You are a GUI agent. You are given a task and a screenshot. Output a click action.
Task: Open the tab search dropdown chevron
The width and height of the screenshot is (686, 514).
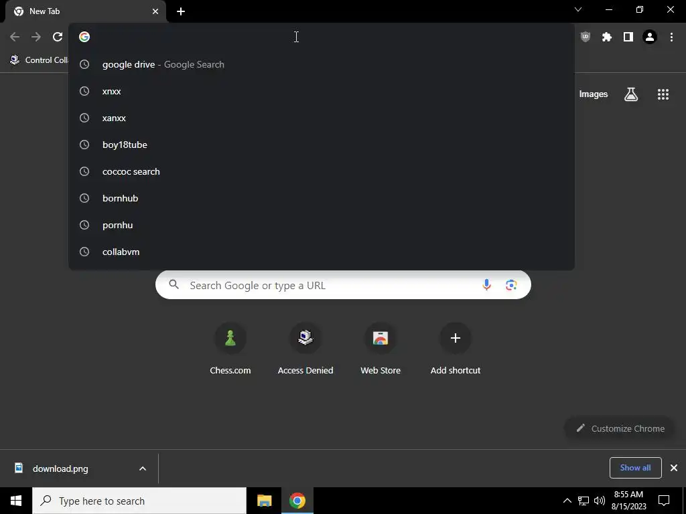pos(578,9)
